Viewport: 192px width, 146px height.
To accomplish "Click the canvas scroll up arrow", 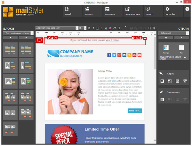I will click(155, 35).
